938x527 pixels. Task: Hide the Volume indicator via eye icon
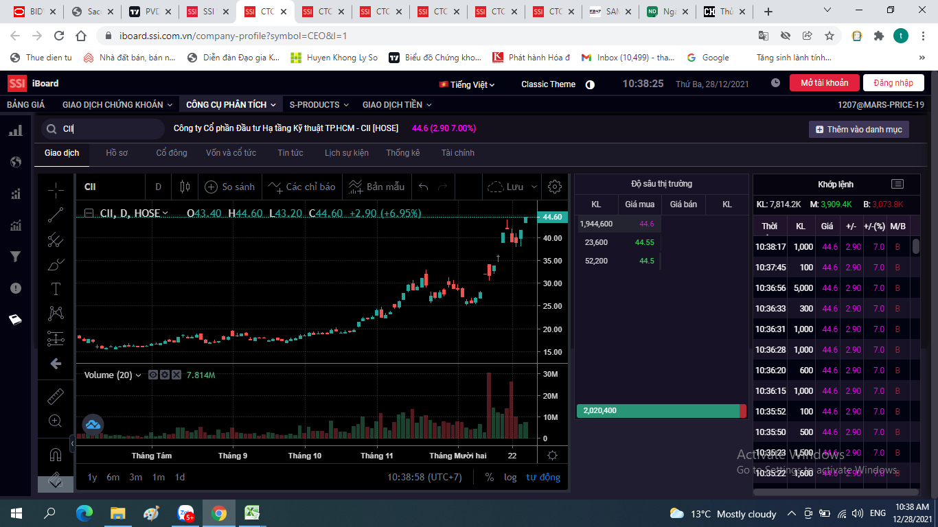[154, 375]
